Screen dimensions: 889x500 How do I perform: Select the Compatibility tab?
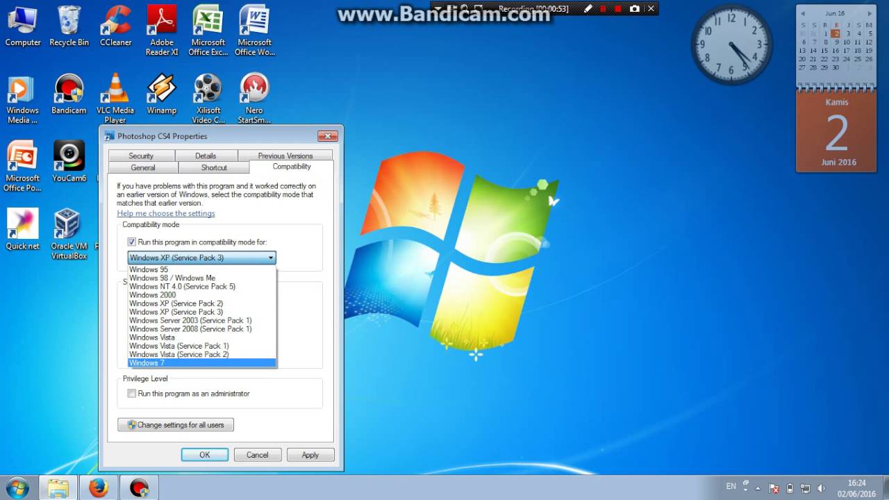click(x=292, y=167)
